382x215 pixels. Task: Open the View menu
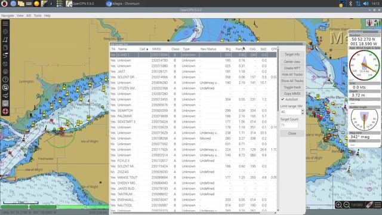pyautogui.click(x=20, y=16)
